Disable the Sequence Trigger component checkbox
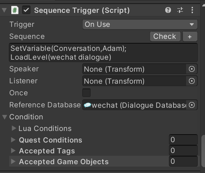The image size is (205, 173). tap(26, 10)
